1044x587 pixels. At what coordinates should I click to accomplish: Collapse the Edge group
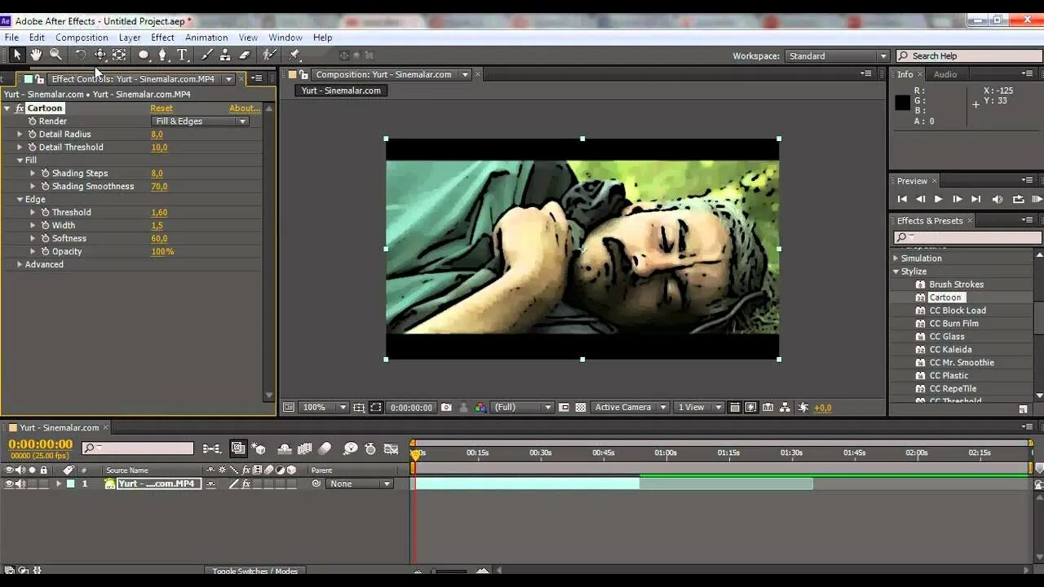click(20, 200)
